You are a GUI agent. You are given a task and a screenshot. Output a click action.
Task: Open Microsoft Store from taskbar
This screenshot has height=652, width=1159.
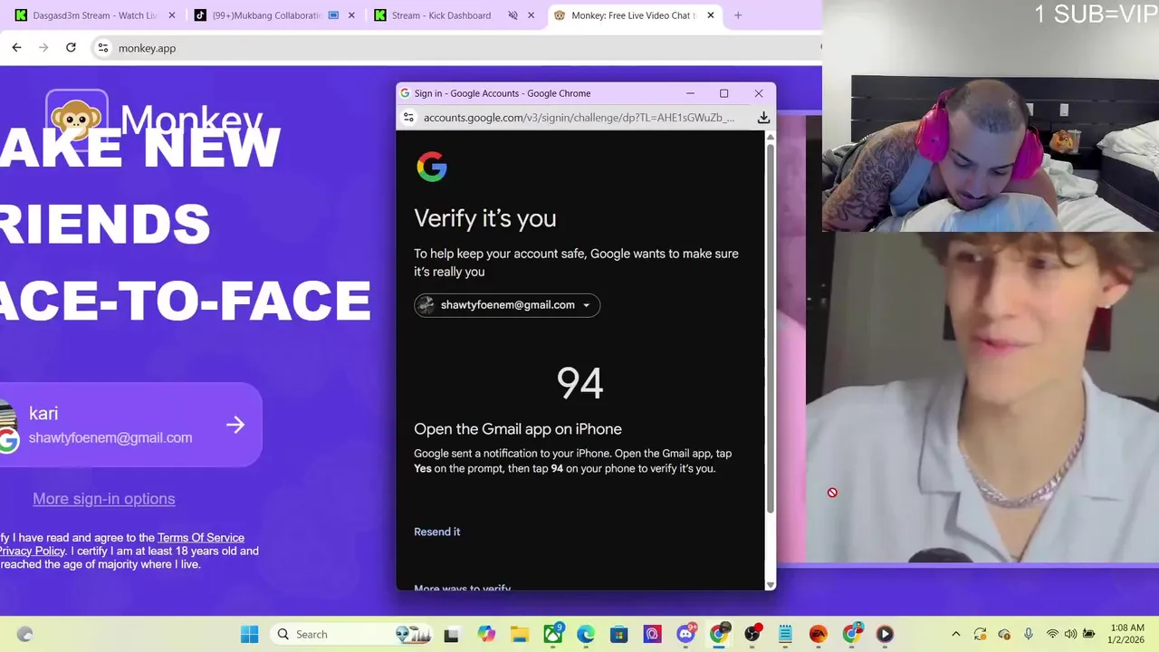coord(619,635)
